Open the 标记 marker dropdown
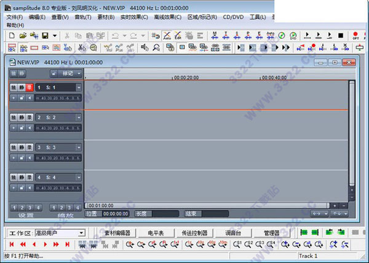This screenshot has height=263, width=369. (69, 74)
